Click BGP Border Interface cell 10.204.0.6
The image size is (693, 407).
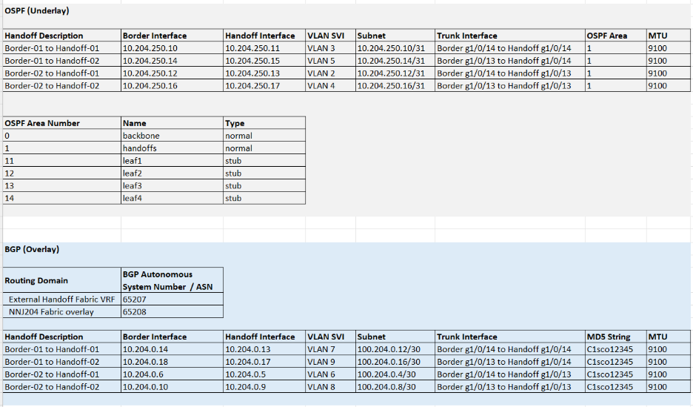point(172,374)
